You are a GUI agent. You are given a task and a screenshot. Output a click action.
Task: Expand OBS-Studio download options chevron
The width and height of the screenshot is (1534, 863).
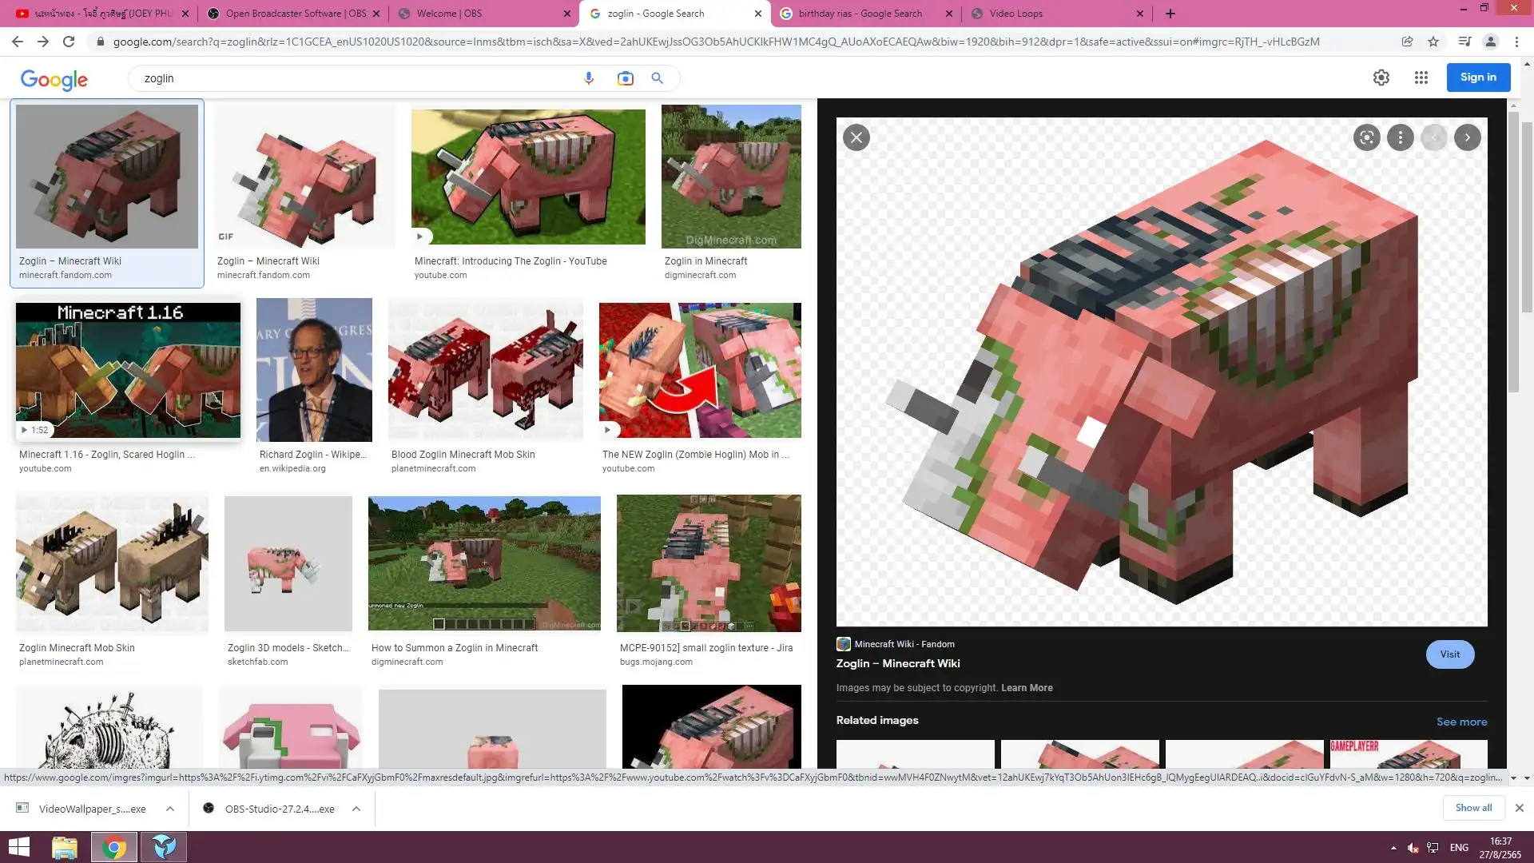point(356,809)
